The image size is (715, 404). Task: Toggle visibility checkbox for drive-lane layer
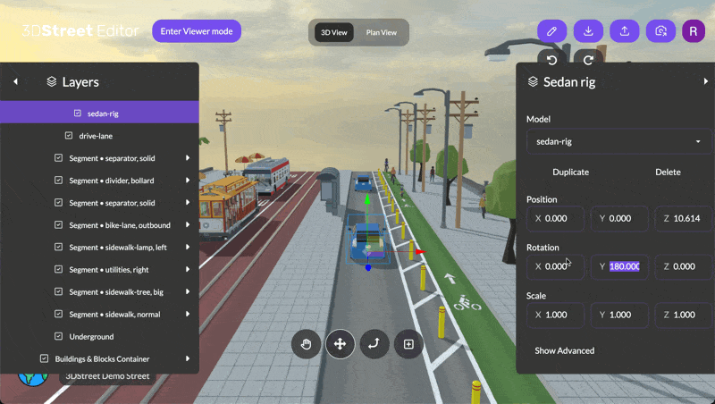pyautogui.click(x=69, y=136)
